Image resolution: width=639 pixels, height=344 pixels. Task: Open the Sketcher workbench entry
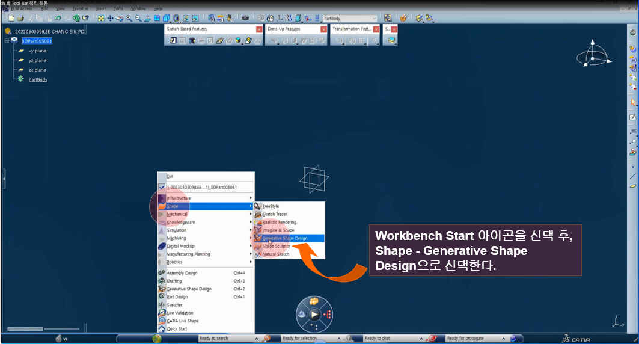(x=206, y=305)
